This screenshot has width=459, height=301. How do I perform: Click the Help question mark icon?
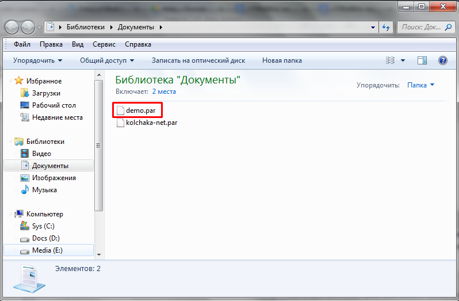(443, 60)
